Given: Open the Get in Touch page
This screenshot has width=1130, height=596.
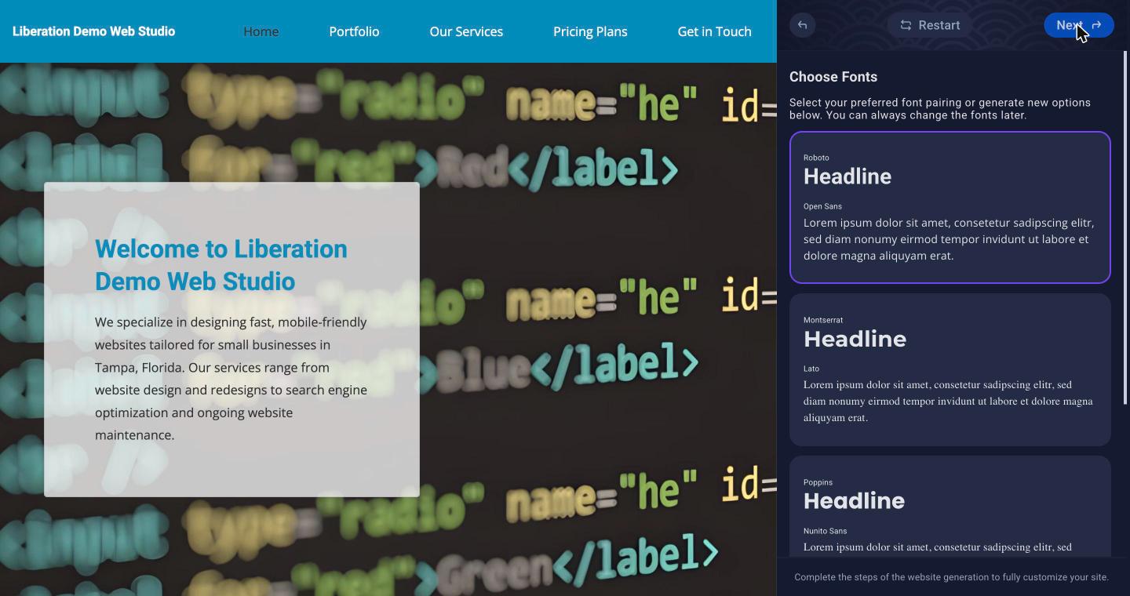Looking at the screenshot, I should click(715, 31).
